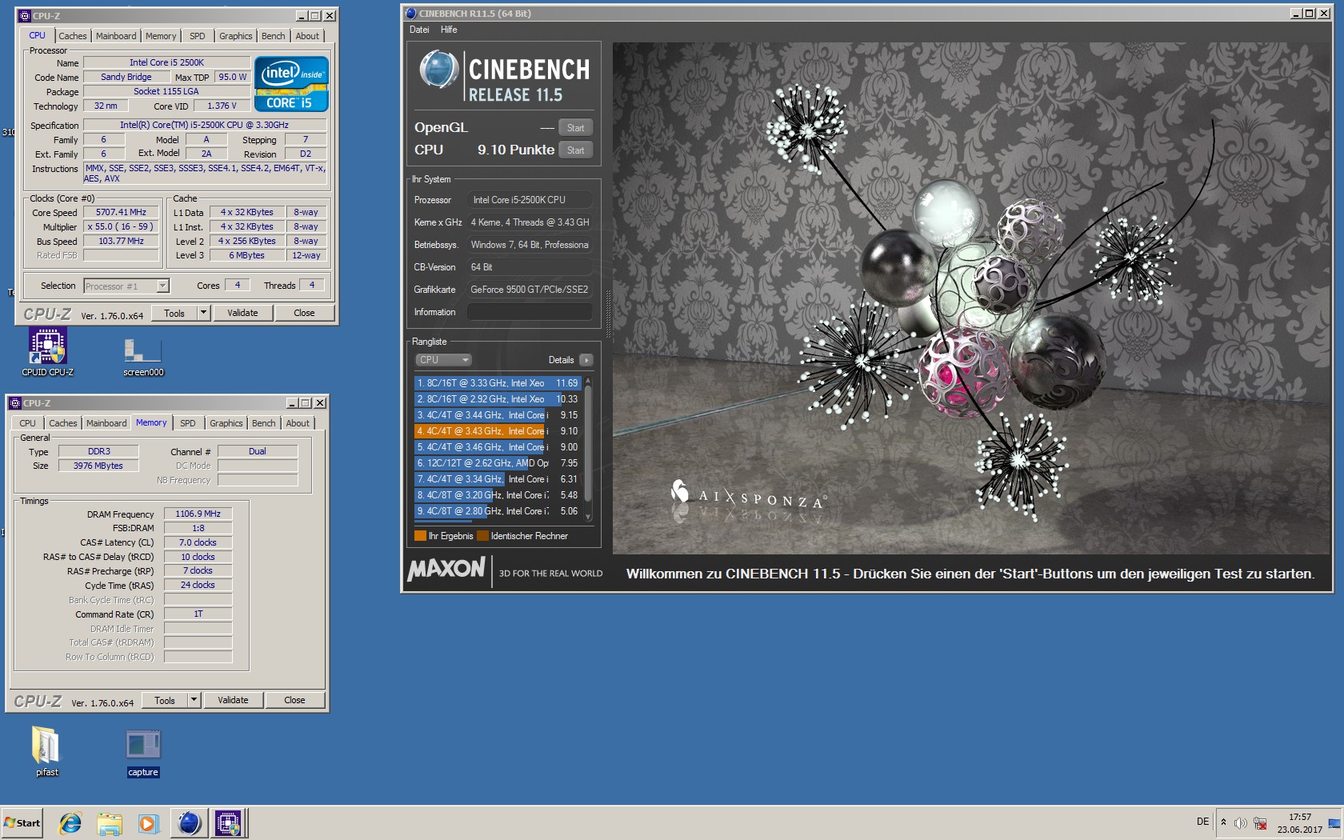This screenshot has height=840, width=1344.
Task: Open the CPUID CPU-Z desktop shortcut
Action: 47,352
